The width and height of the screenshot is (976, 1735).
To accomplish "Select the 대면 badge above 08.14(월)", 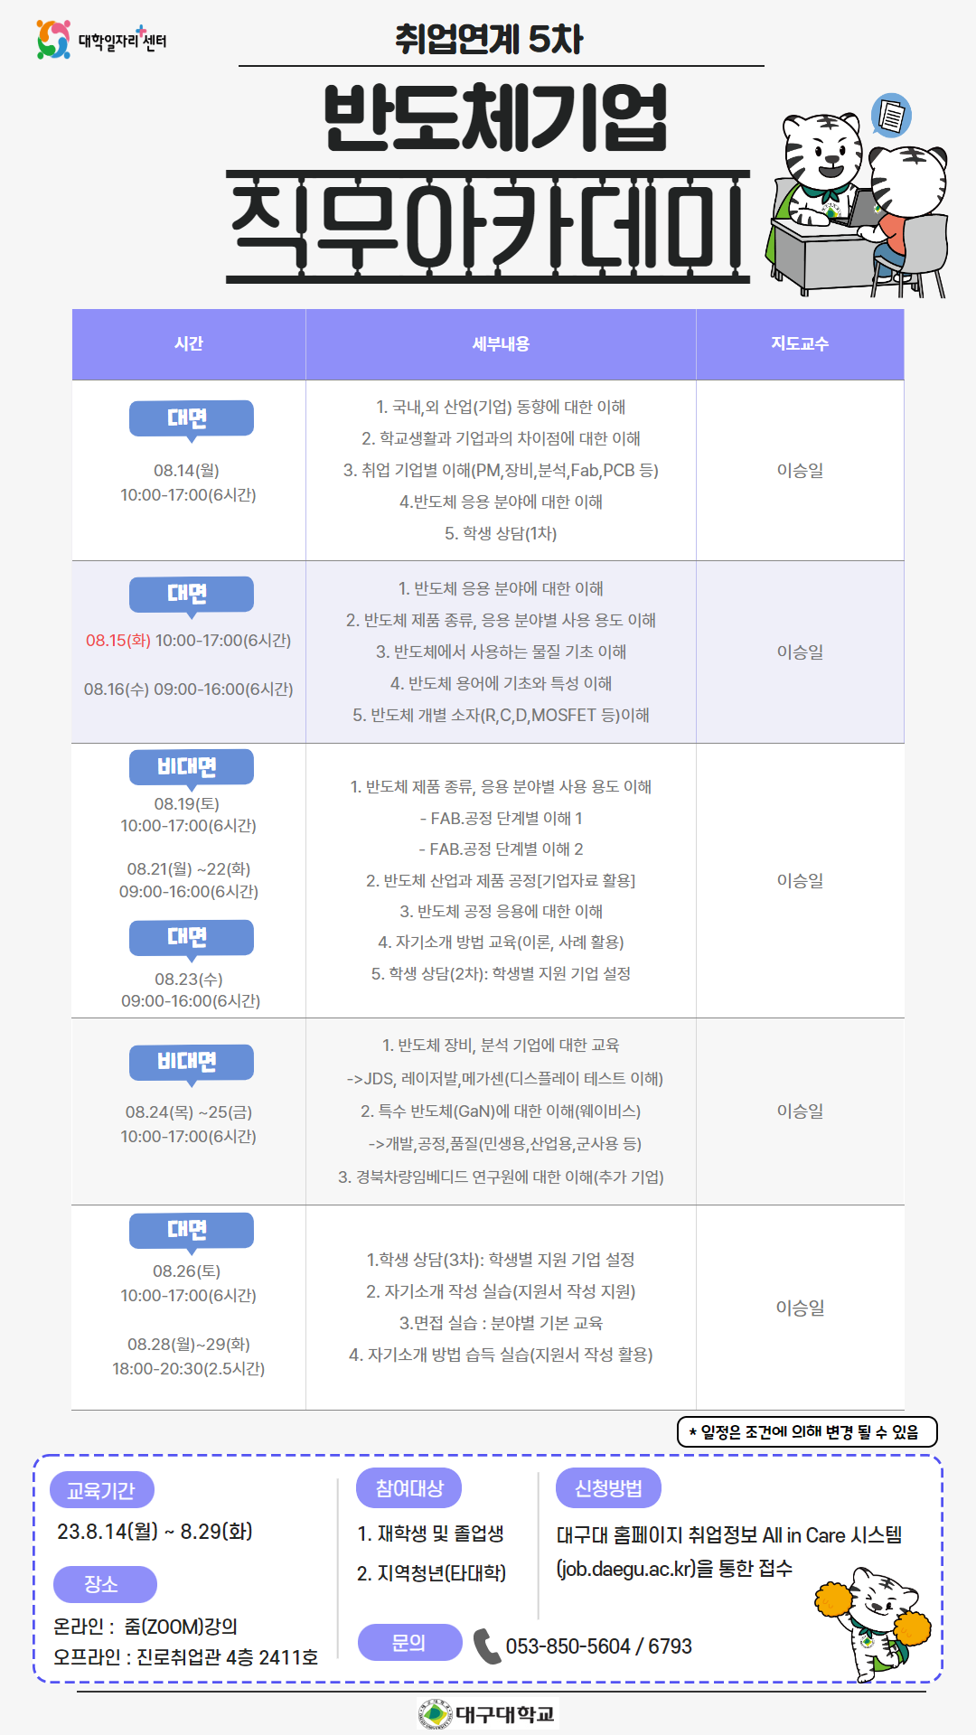I will (x=192, y=419).
